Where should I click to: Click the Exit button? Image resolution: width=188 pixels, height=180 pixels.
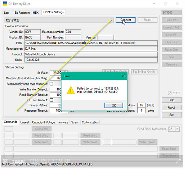click(171, 115)
